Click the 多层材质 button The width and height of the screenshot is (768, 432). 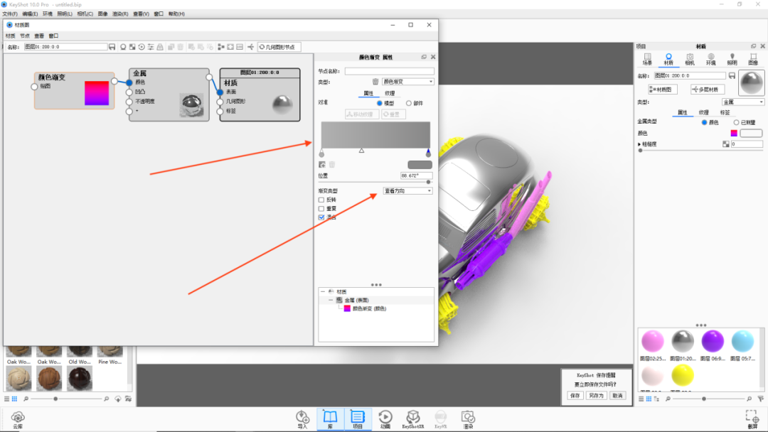(708, 90)
